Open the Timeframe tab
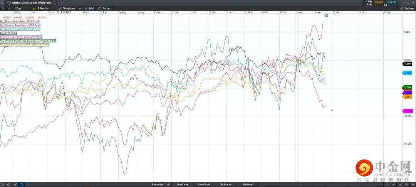The width and height of the screenshot is (416, 187). 183,184
